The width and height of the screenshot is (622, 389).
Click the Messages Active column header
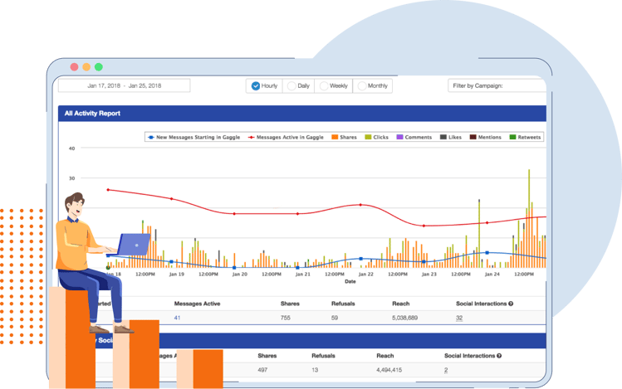[x=197, y=304]
